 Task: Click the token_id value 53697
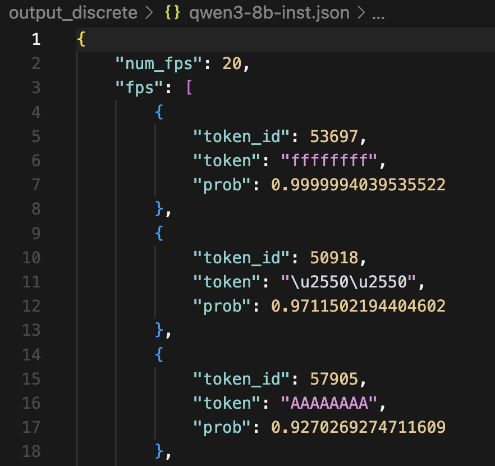tap(333, 136)
